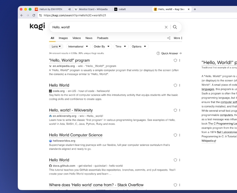237x193 pixels.
Task: Open Where does 'Hello world' come from link
Action: point(96,185)
